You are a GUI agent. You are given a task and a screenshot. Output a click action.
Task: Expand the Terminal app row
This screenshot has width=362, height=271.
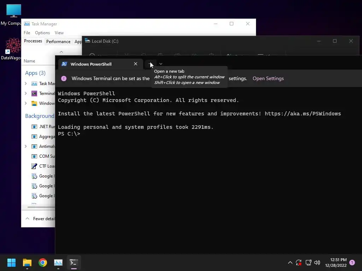coord(25,93)
